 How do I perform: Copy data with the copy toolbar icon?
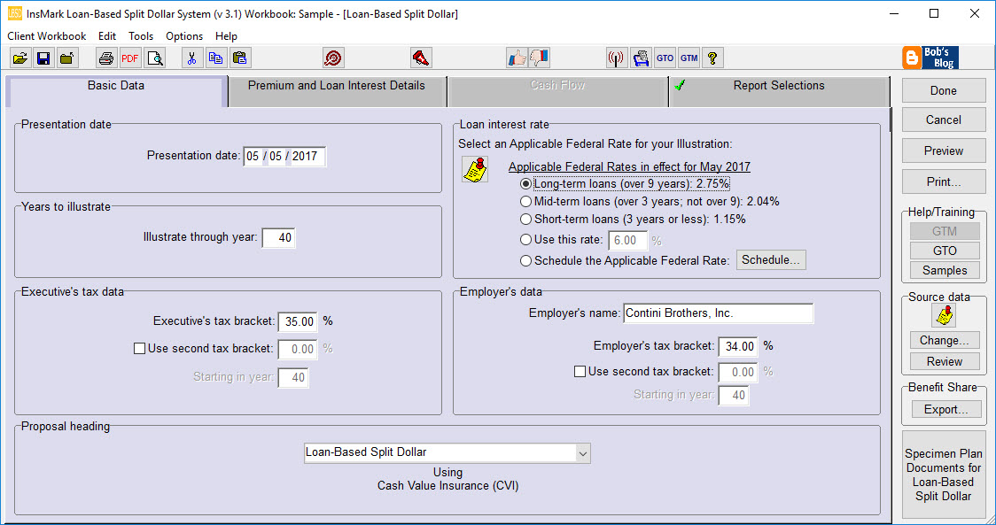point(214,58)
